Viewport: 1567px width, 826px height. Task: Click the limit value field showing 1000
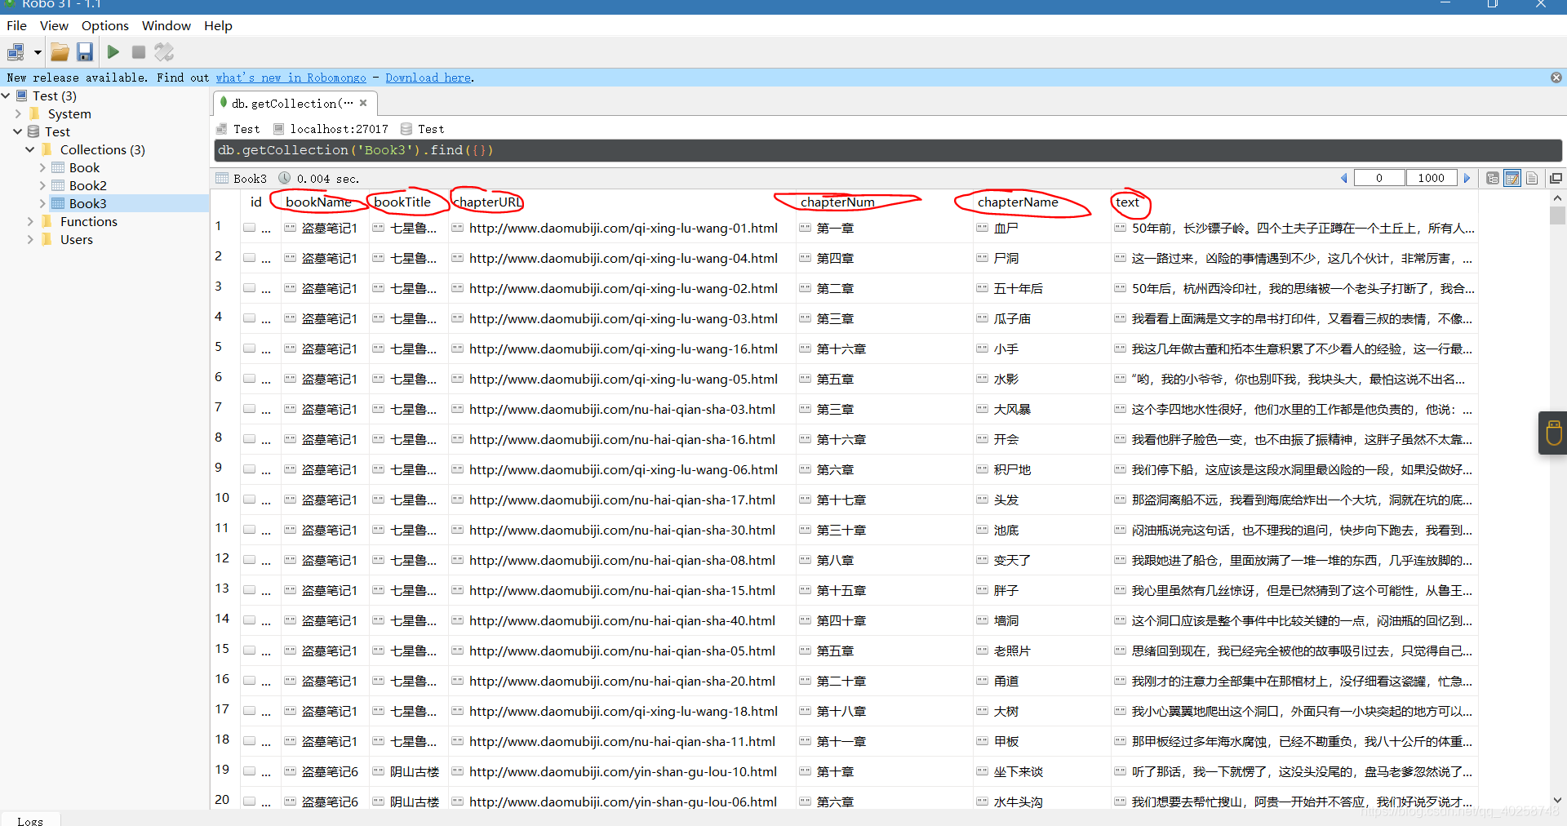[1432, 178]
